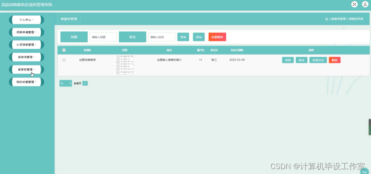Click the name cell 张三
The height and width of the screenshot is (174, 371).
214,60
